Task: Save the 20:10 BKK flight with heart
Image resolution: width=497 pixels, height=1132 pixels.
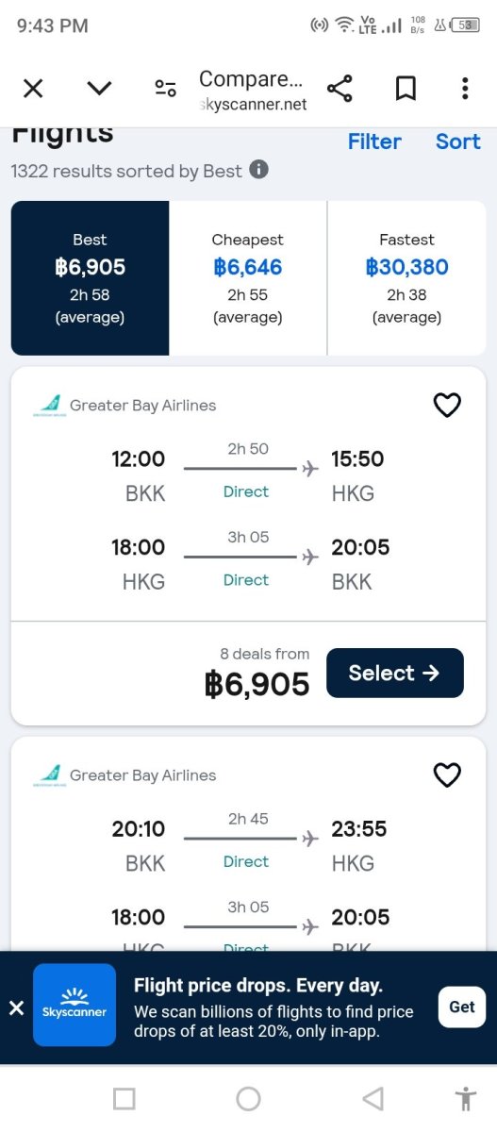Action: click(447, 774)
